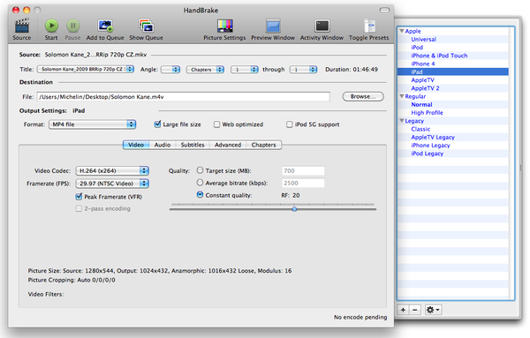Select the AppleTV 2 preset
This screenshot has height=338, width=530.
coord(425,88)
